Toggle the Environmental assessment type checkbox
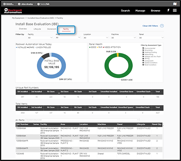This screenshot has width=181, height=161. 143,48
